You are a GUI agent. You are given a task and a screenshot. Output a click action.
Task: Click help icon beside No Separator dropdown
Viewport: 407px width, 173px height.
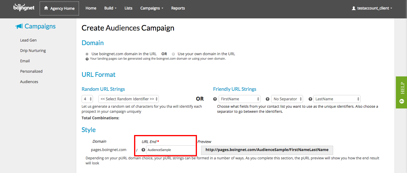pyautogui.click(x=268, y=99)
